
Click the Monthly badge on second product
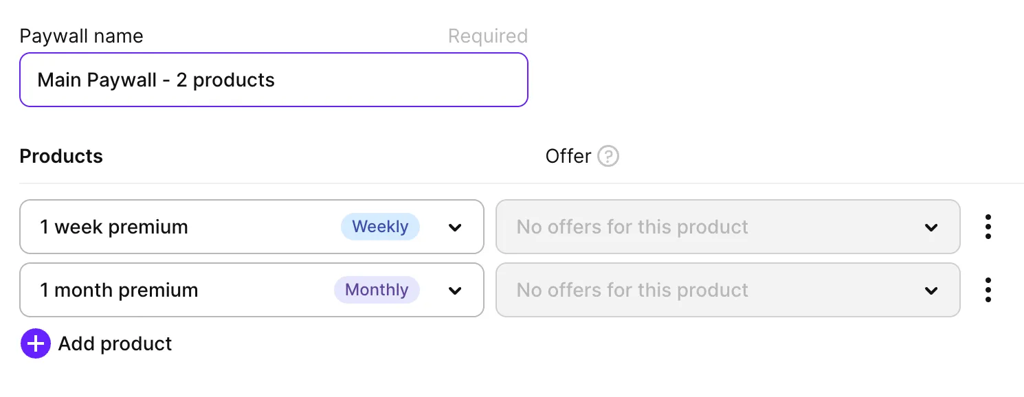coord(377,290)
